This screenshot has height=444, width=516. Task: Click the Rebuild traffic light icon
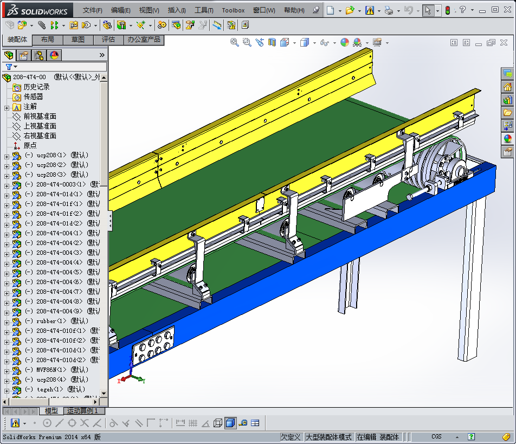(448, 10)
